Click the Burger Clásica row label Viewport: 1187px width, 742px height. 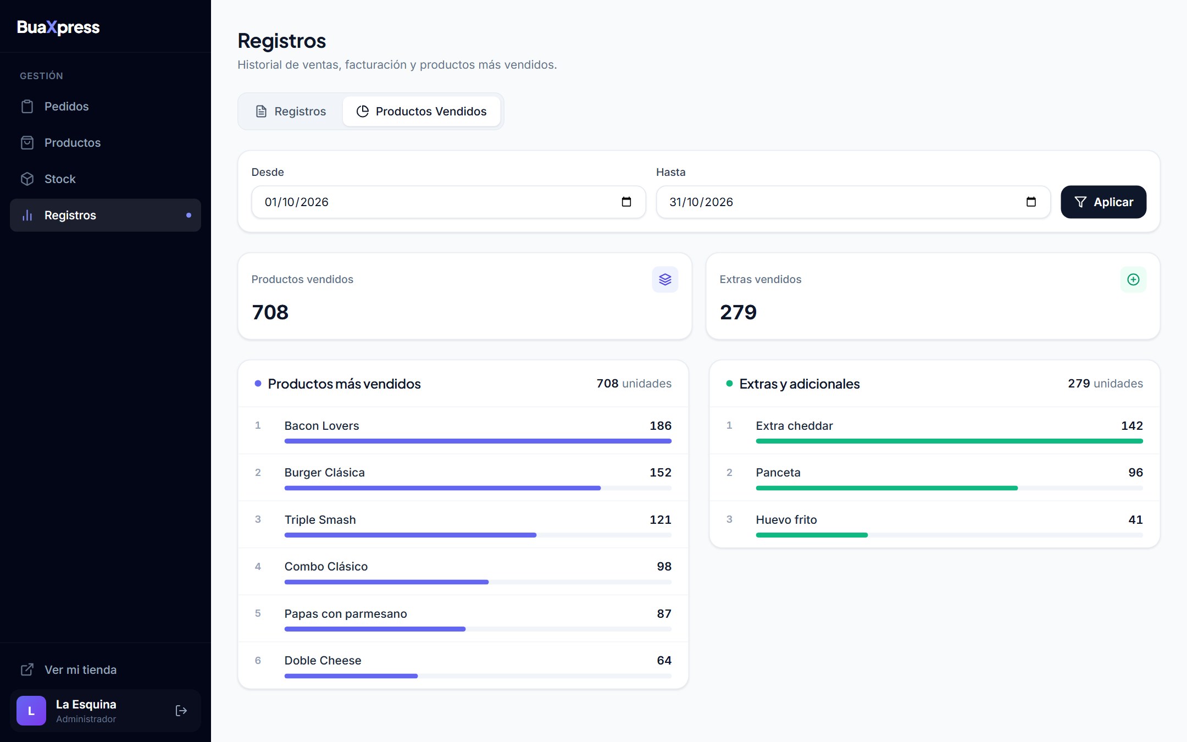click(325, 473)
